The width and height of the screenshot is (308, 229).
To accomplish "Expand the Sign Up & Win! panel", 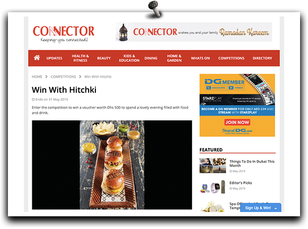I will pyautogui.click(x=261, y=208).
